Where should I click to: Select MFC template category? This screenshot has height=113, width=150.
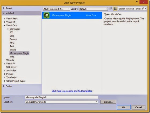(12, 43)
